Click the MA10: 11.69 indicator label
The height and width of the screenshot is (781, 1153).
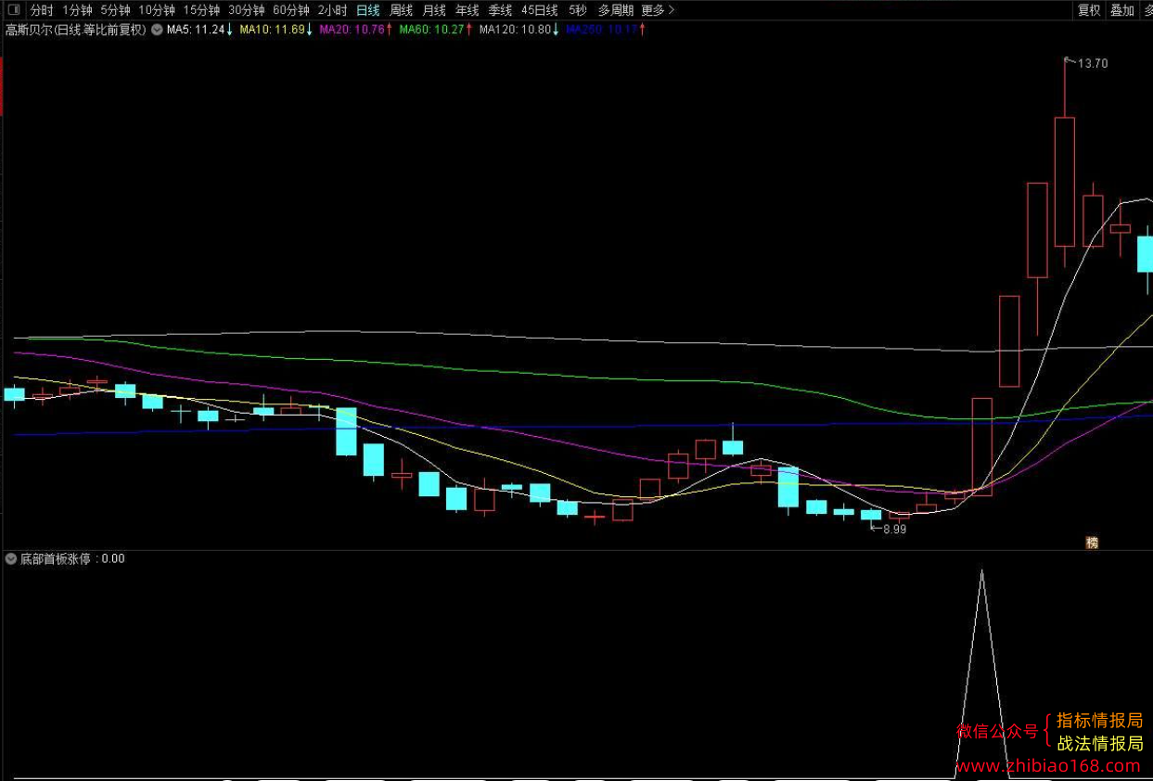point(276,30)
